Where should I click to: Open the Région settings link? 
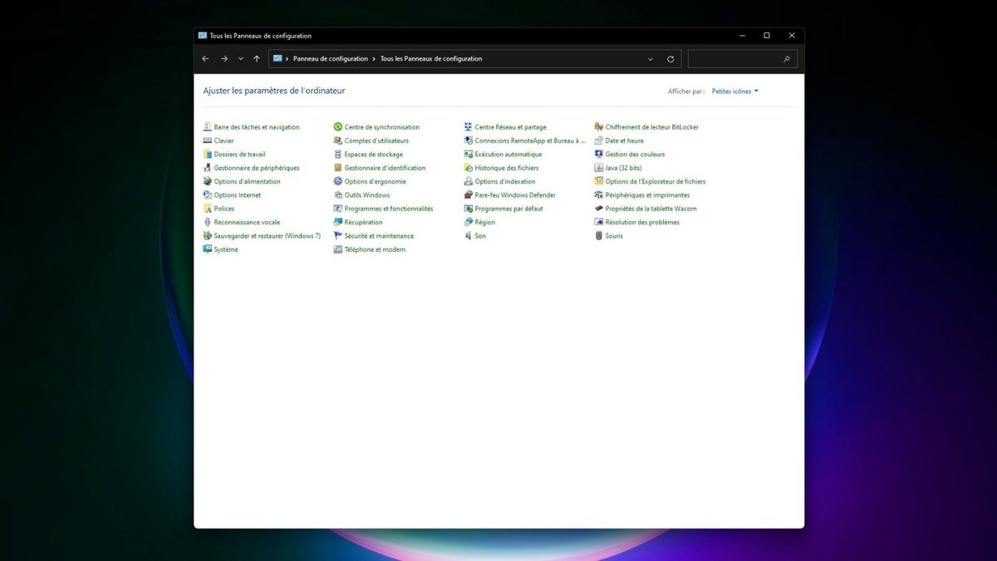pyautogui.click(x=485, y=222)
